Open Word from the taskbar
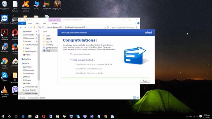Screen dimensions: 212x119 click(x=92, y=116)
